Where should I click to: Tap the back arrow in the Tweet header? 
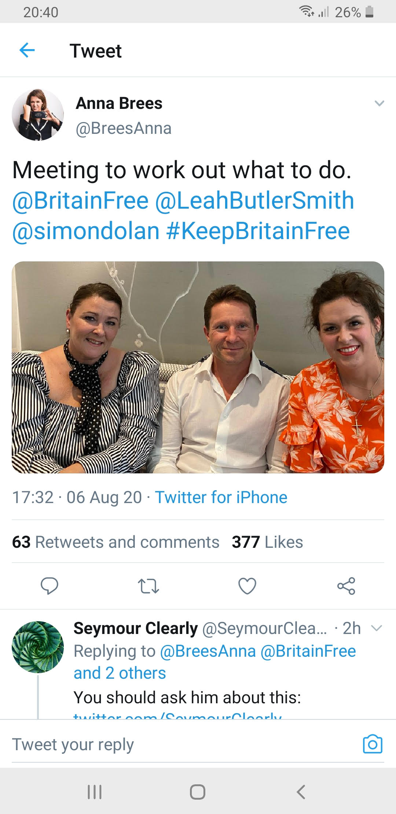tap(27, 50)
